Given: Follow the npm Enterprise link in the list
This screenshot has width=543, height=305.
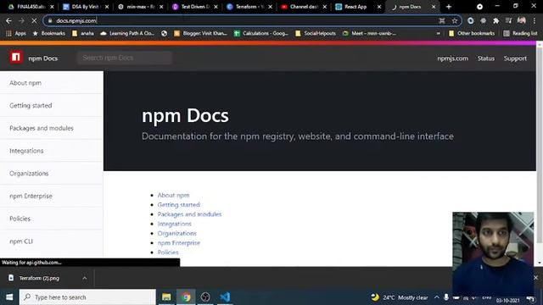Looking at the screenshot, I should (x=179, y=243).
